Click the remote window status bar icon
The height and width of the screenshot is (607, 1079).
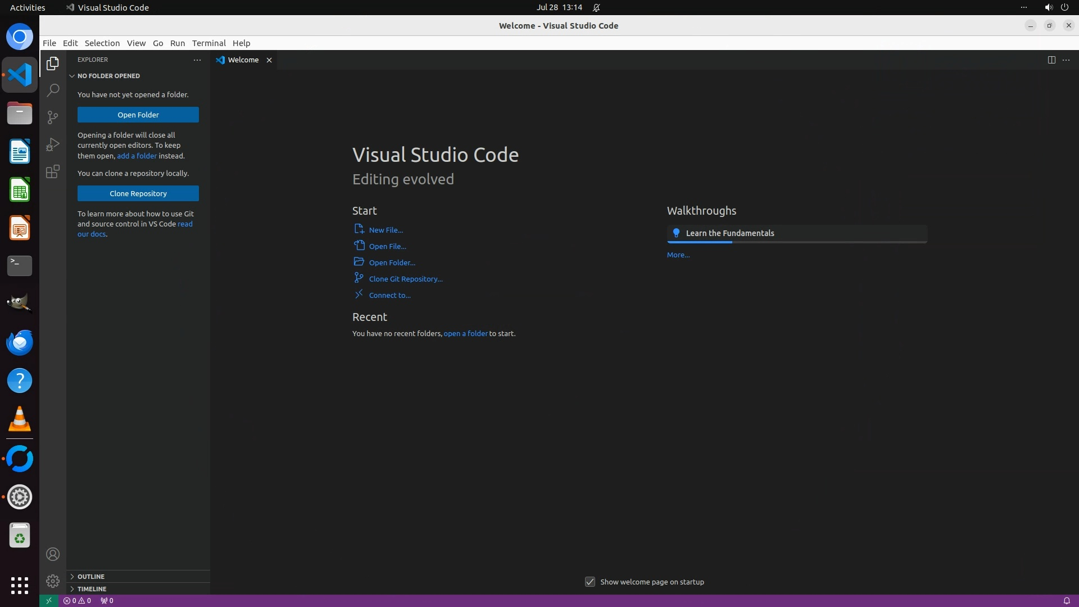coord(49,600)
